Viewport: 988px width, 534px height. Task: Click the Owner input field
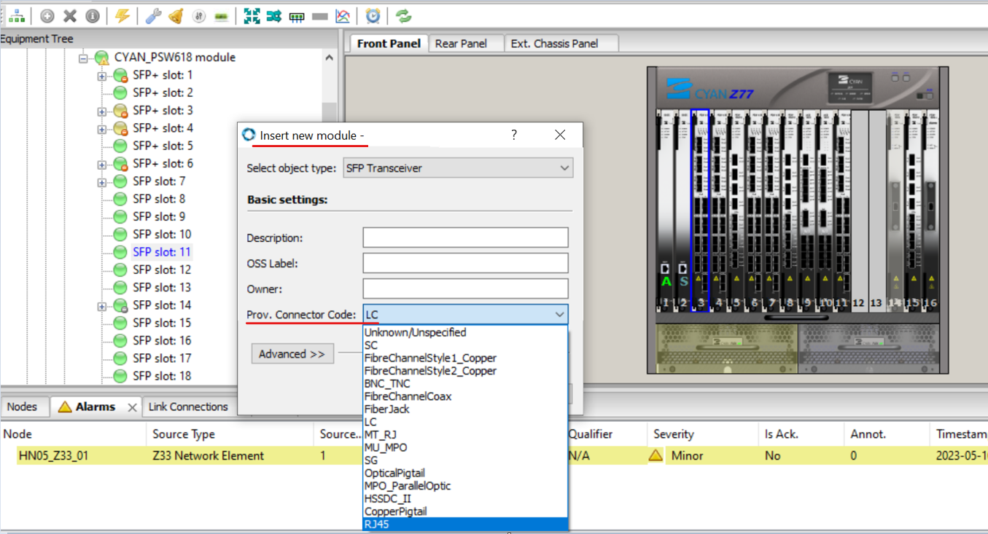coord(465,288)
